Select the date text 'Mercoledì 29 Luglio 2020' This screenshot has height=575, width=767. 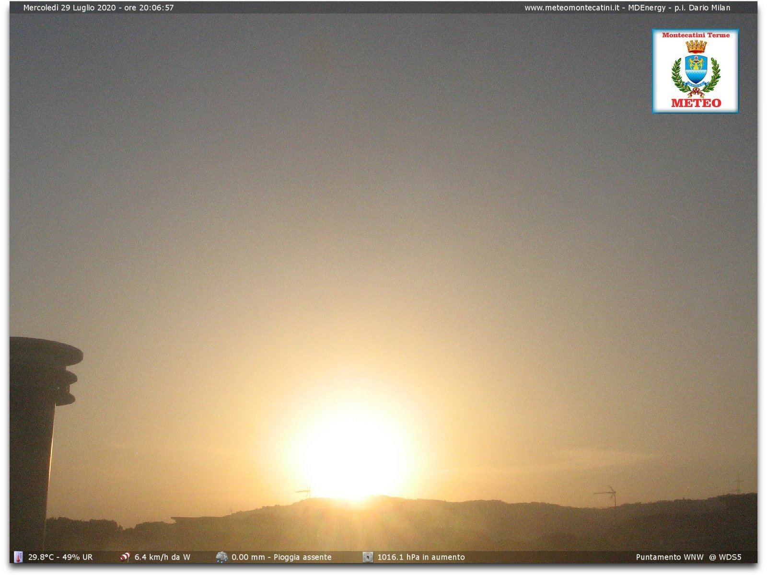(x=70, y=8)
